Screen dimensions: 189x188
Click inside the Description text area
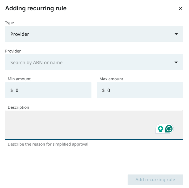tap(80, 125)
